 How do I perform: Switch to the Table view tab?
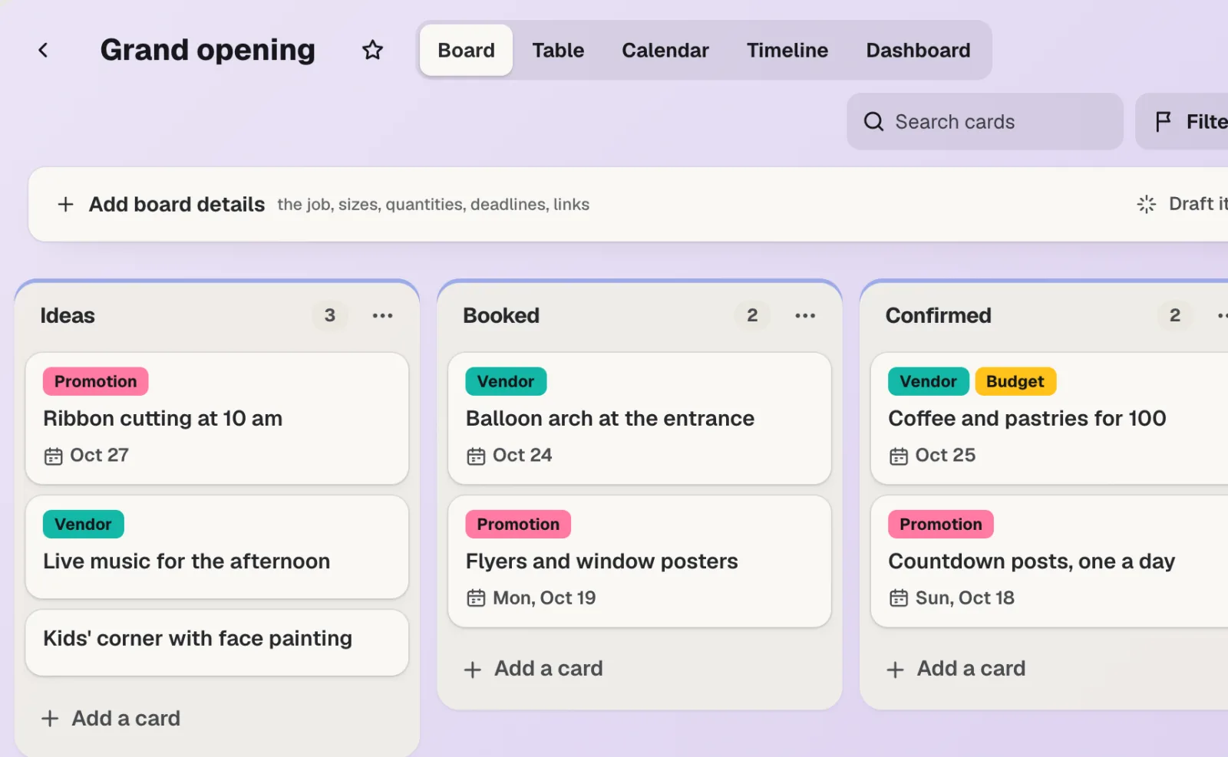[x=558, y=51]
